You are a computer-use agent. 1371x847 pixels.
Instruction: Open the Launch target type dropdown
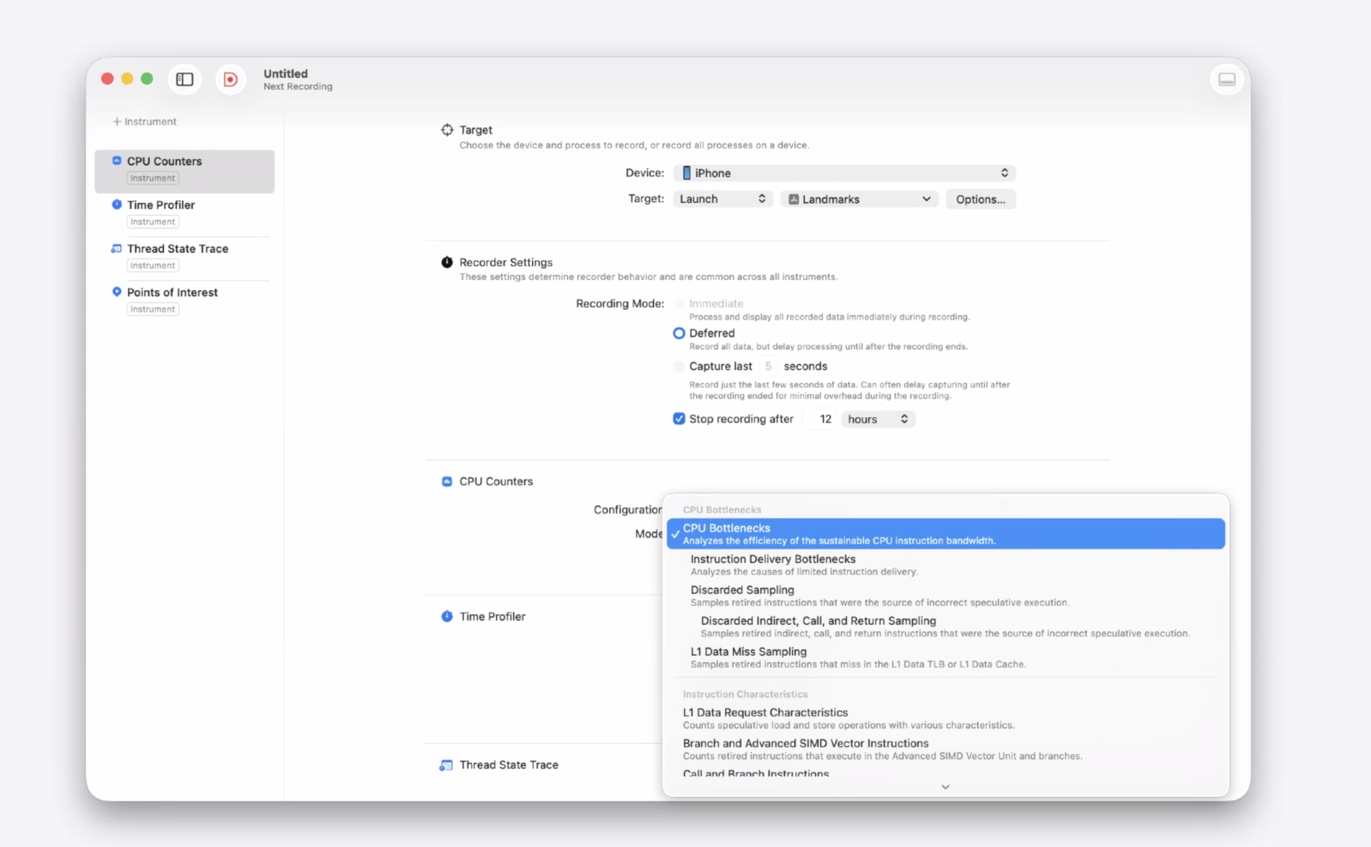tap(722, 199)
